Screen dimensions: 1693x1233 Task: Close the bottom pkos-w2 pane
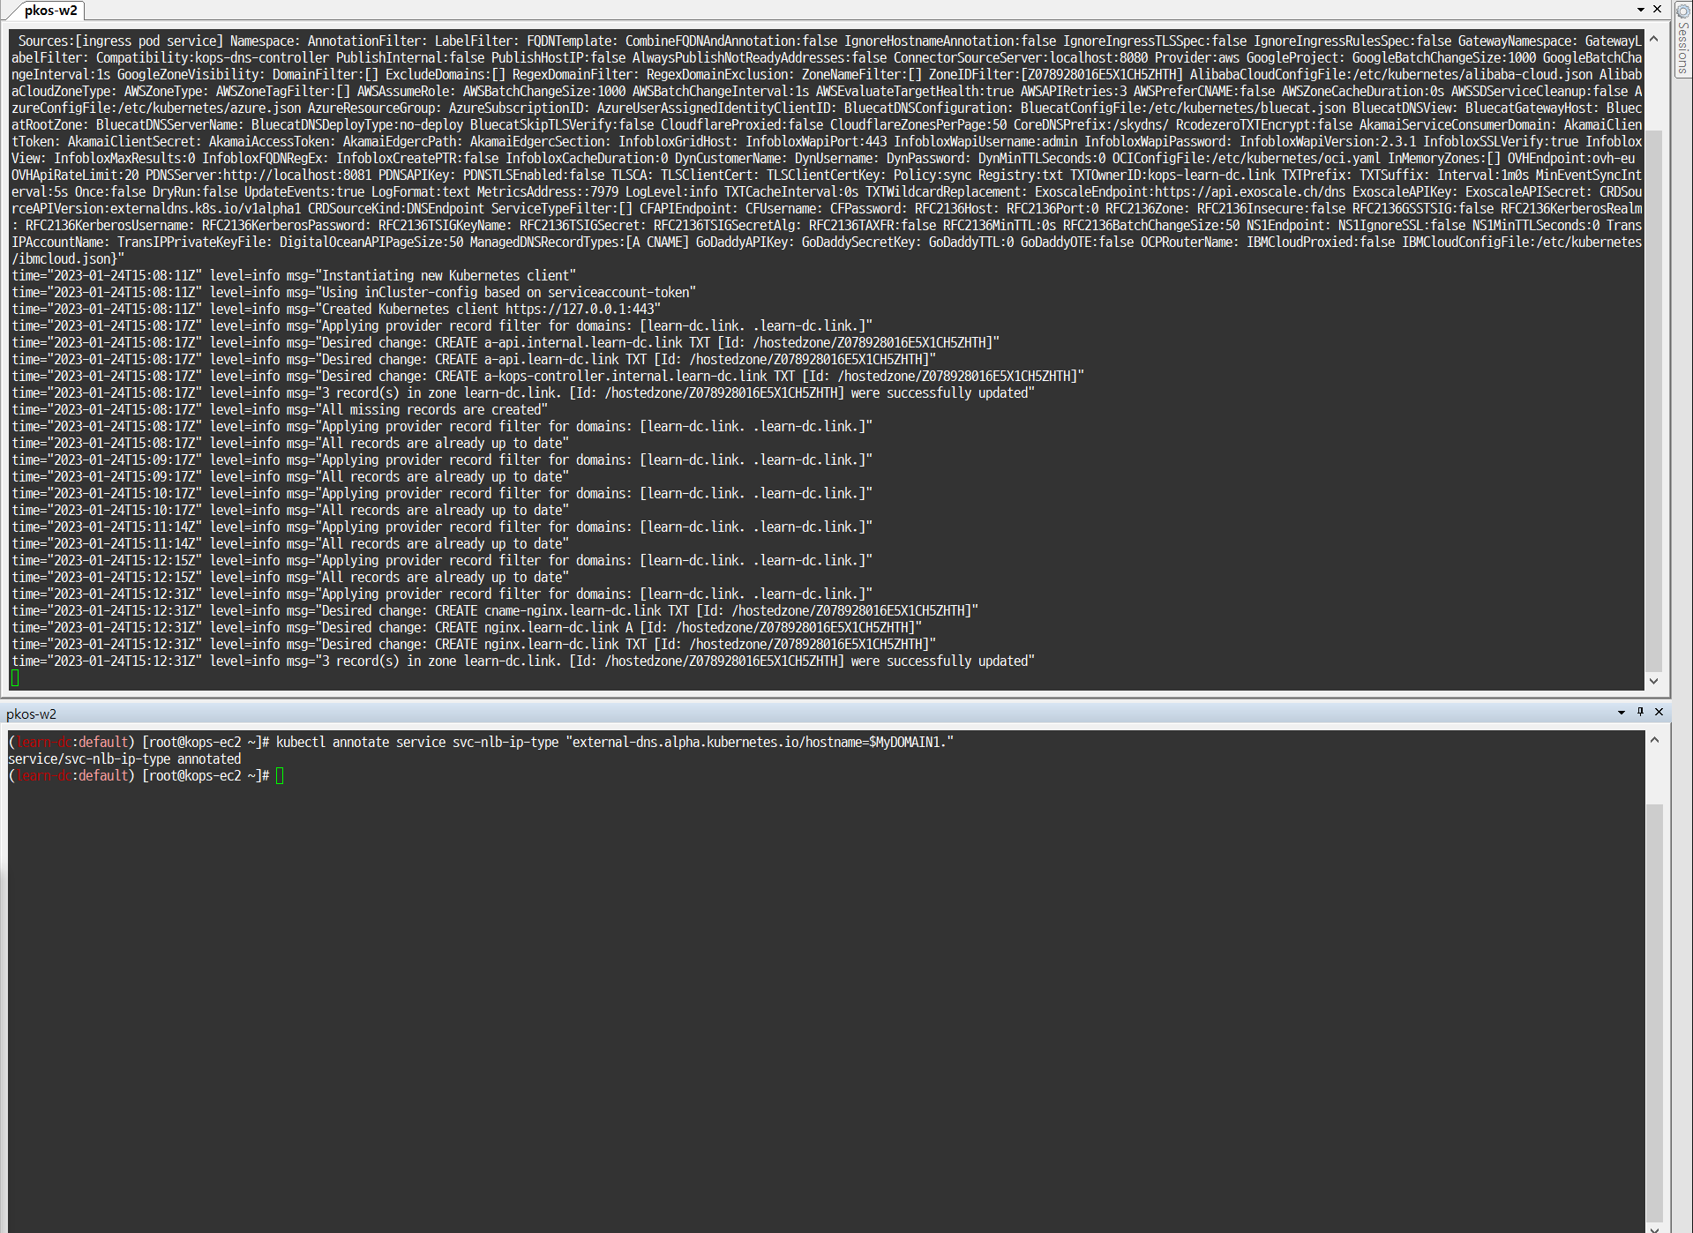point(1658,712)
